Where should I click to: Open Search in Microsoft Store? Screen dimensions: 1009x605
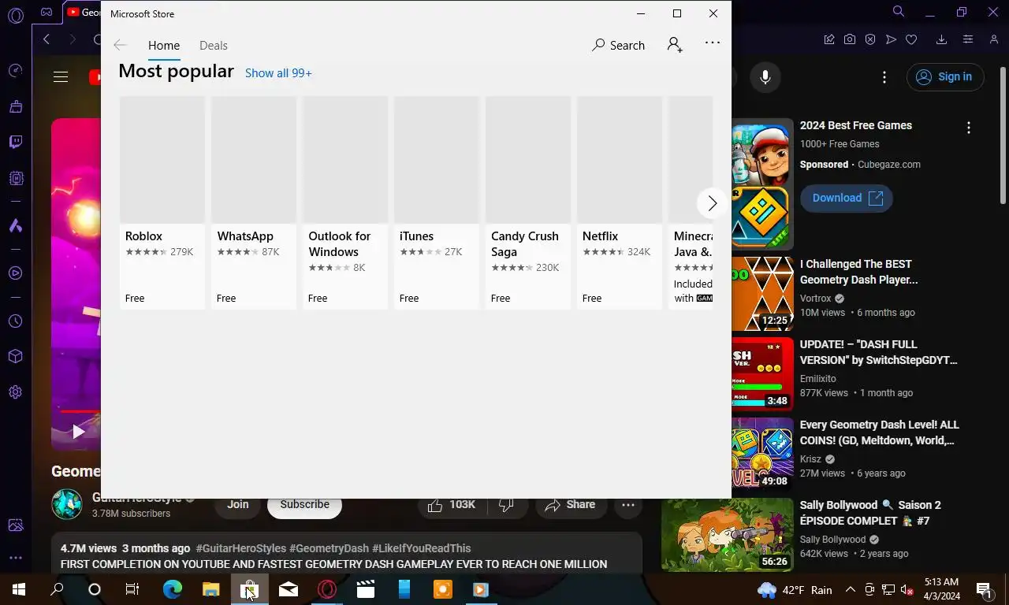point(619,45)
